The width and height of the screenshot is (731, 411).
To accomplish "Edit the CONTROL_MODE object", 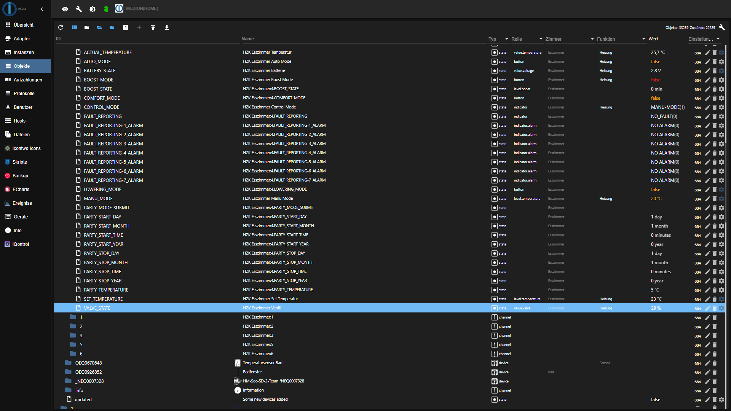I will pos(707,107).
